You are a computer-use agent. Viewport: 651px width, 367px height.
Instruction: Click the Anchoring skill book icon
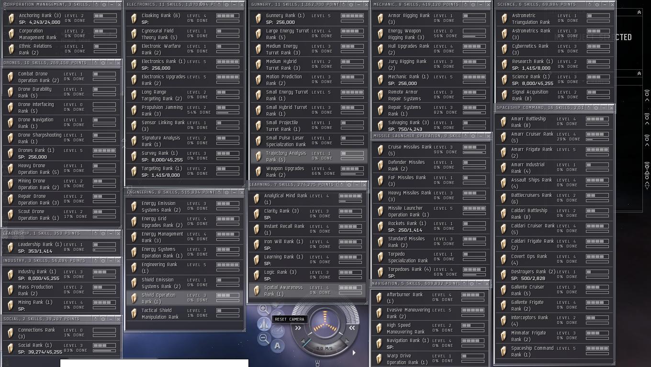[x=11, y=19]
